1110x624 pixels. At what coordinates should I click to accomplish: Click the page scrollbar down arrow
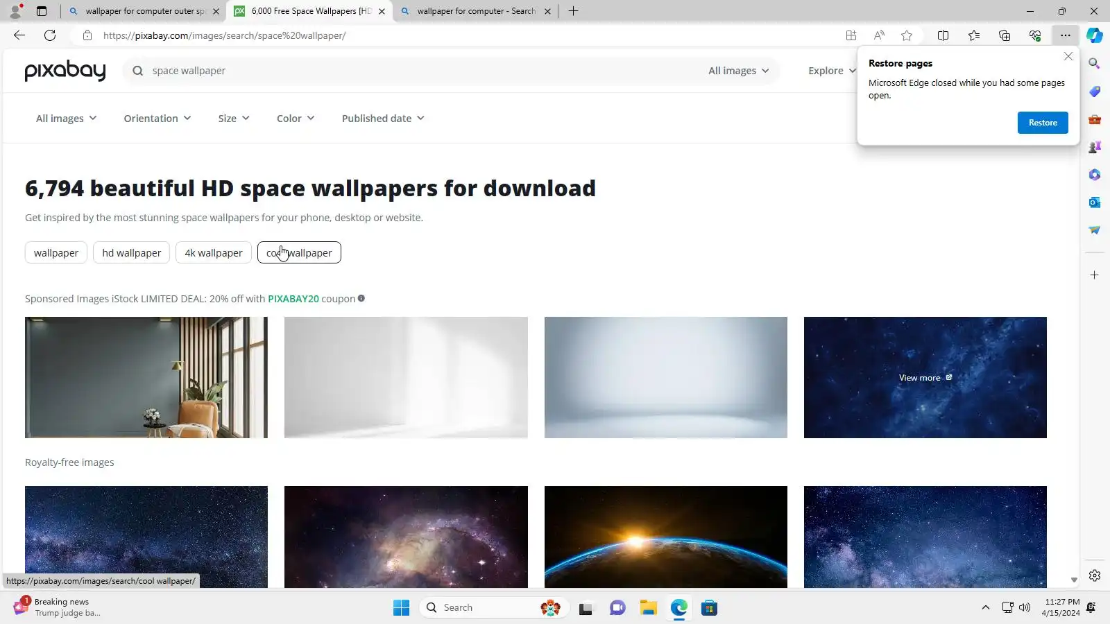[1074, 580]
